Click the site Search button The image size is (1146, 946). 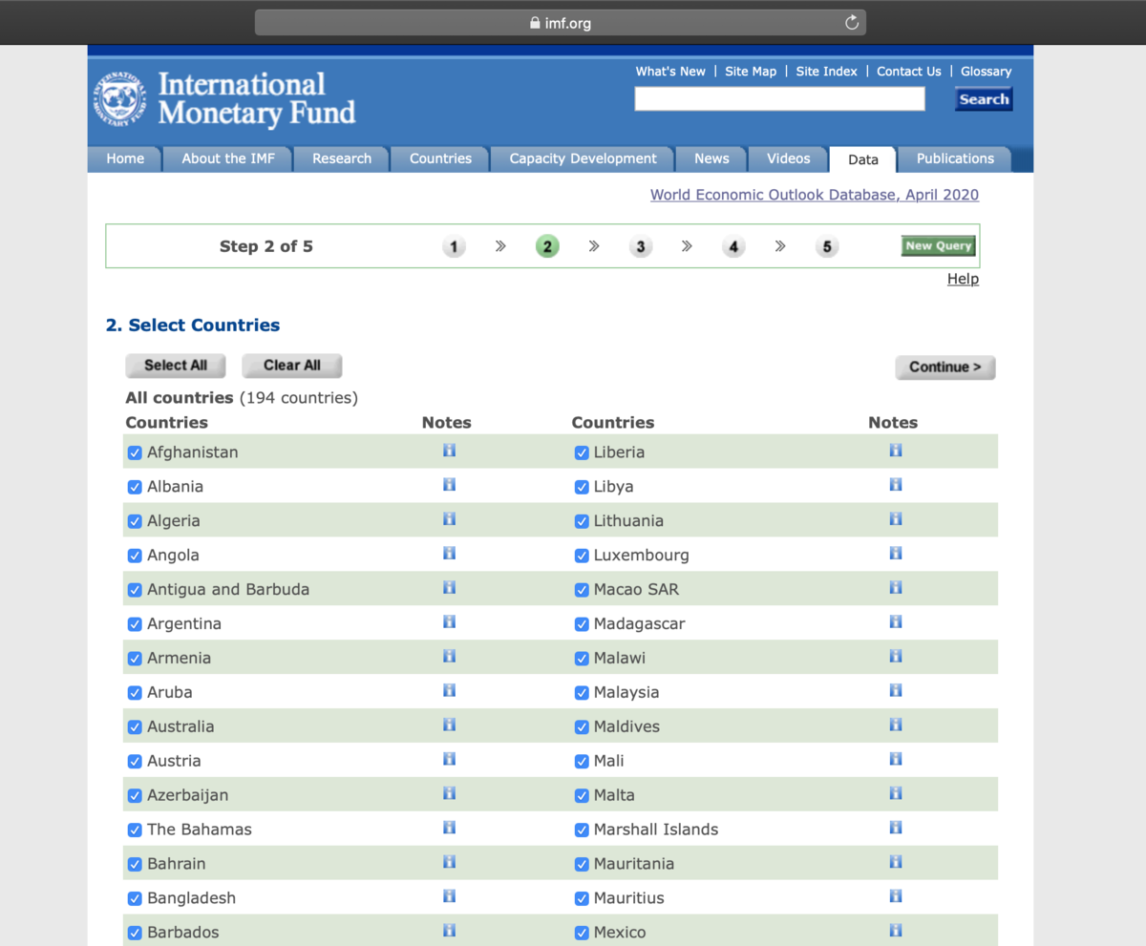coord(984,99)
